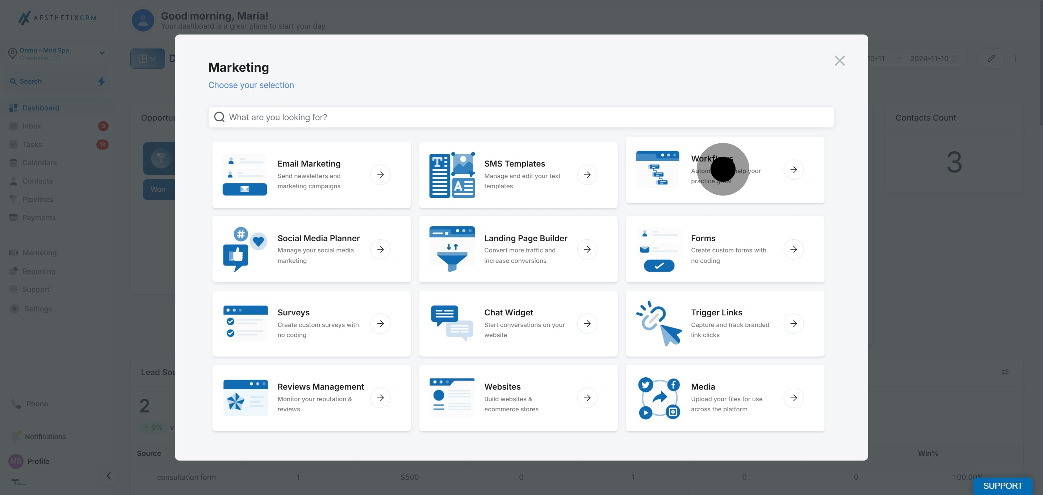Click Workflows arrow button

793,169
